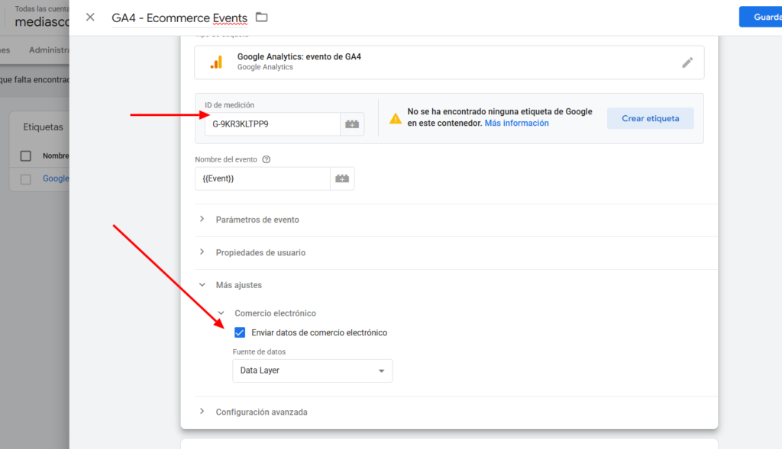Open the Más información link
The height and width of the screenshot is (449, 782).
click(x=516, y=123)
